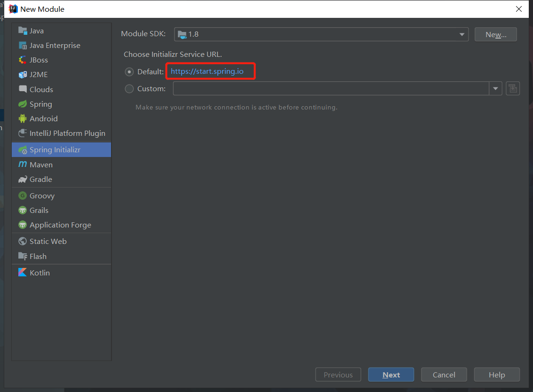Choose the Spring module type
This screenshot has height=392, width=533.
[x=61, y=104]
